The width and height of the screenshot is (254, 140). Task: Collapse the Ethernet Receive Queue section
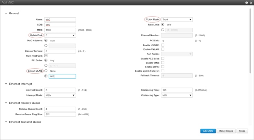[x=6, y=103]
